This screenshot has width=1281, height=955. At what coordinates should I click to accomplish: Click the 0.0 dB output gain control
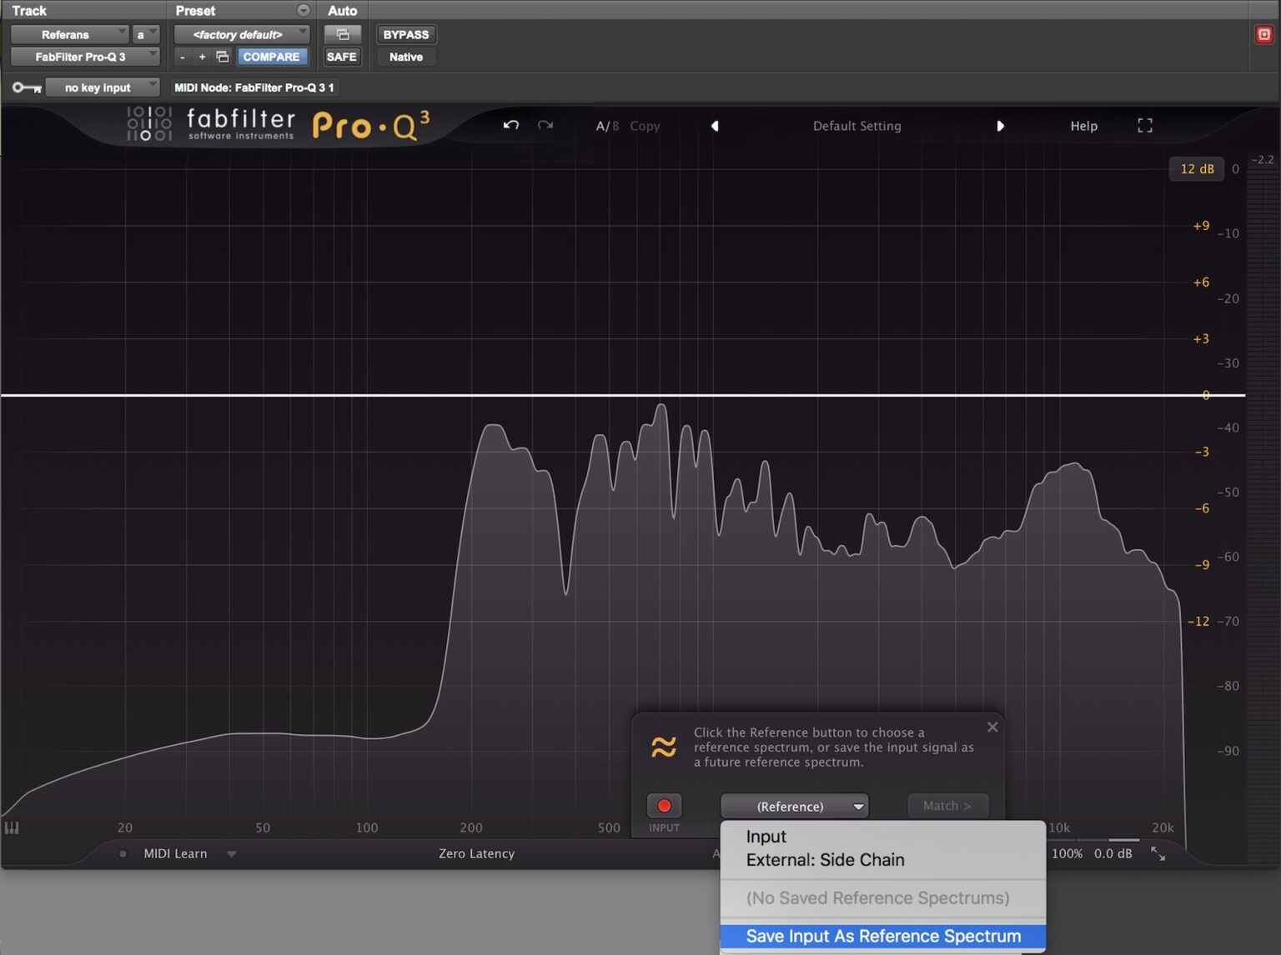1112,853
